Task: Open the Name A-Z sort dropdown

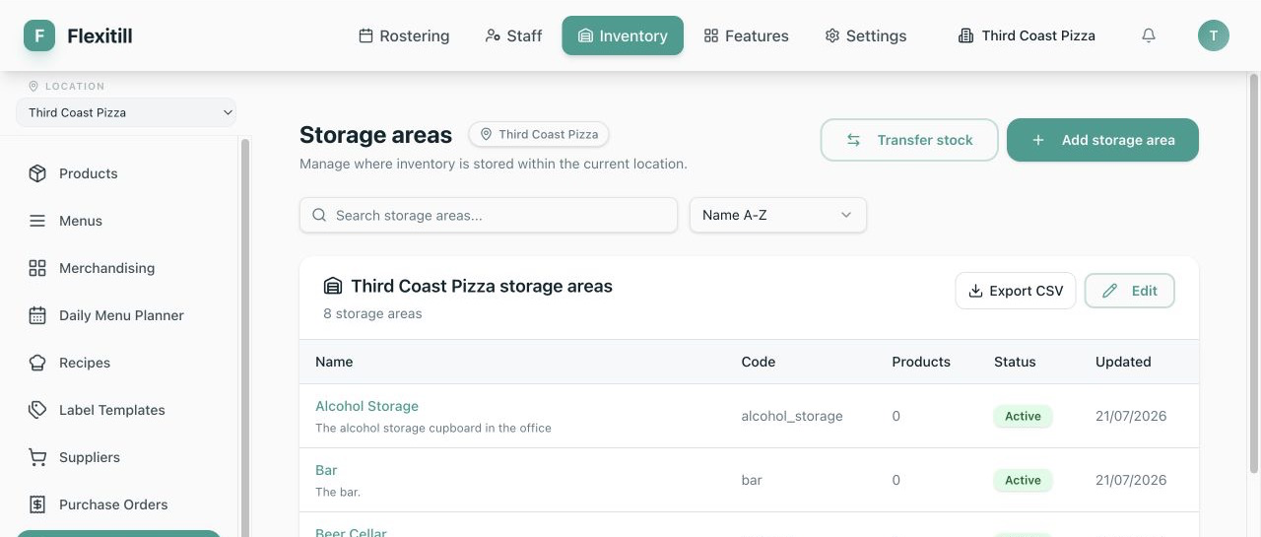Action: point(778,215)
